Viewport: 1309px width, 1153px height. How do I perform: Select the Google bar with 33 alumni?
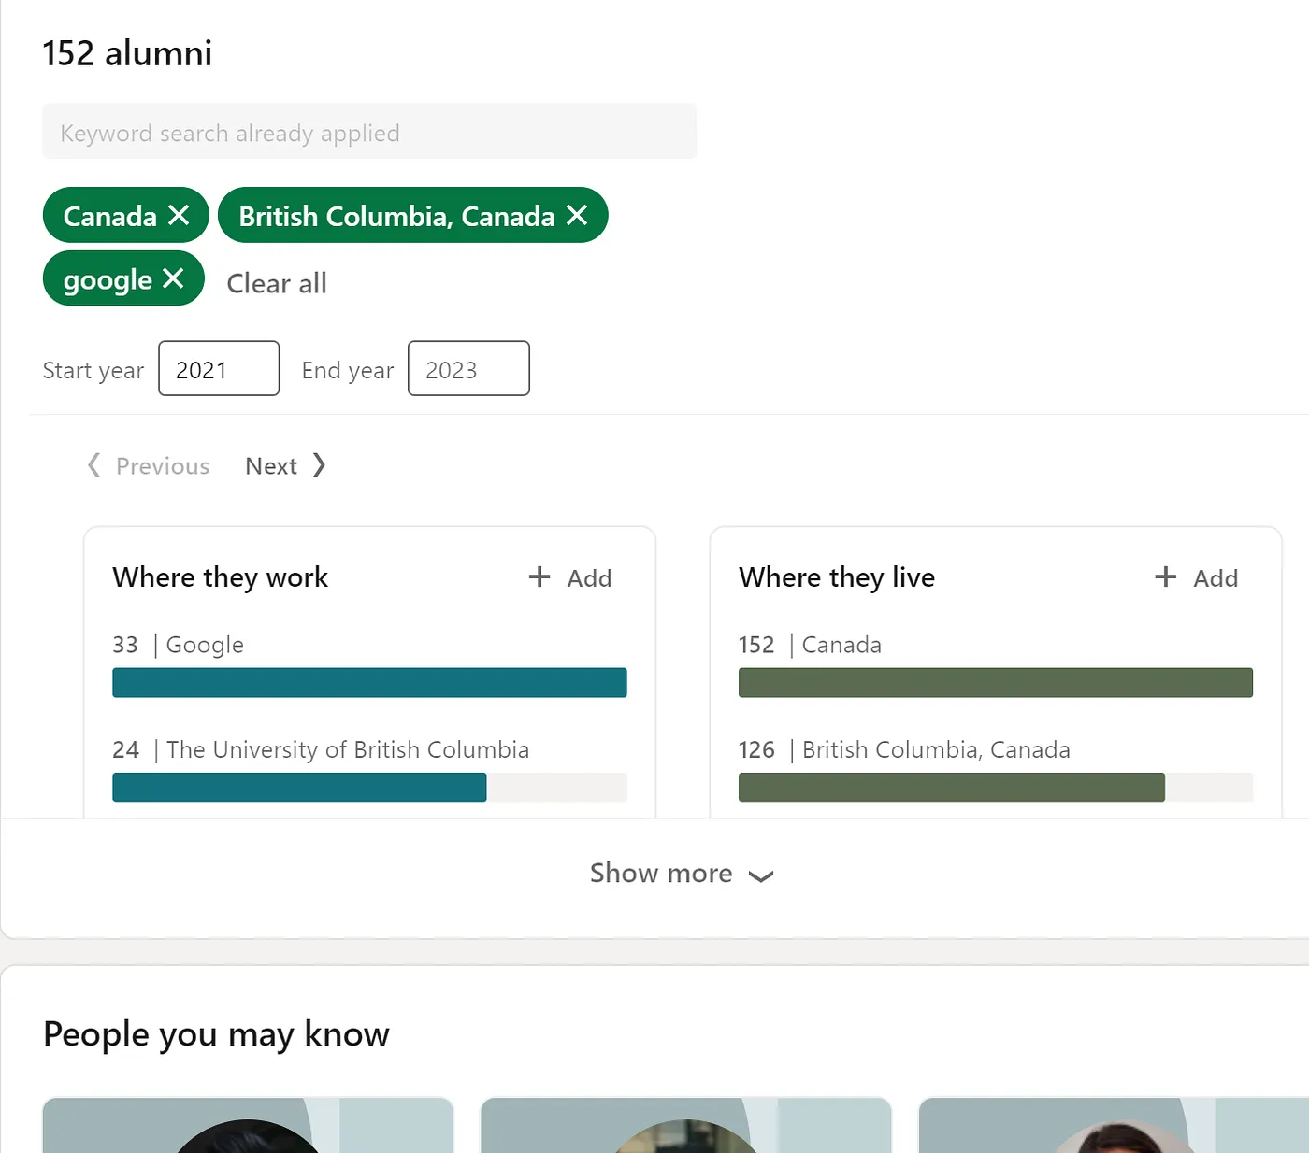coord(369,682)
